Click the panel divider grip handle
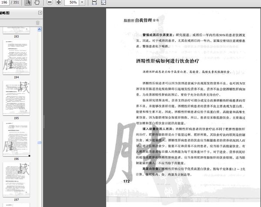Image resolution: width=261 pixels, height=207 pixels. pyautogui.click(x=44, y=122)
